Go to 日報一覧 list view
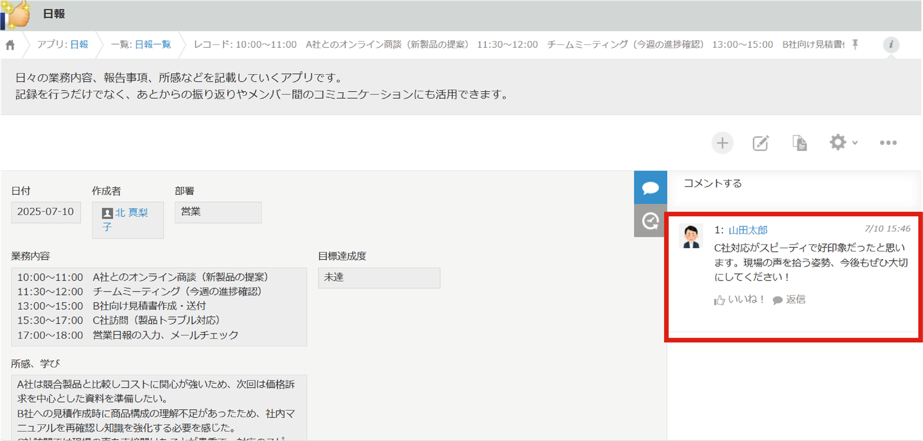The image size is (923, 441). coord(153,45)
